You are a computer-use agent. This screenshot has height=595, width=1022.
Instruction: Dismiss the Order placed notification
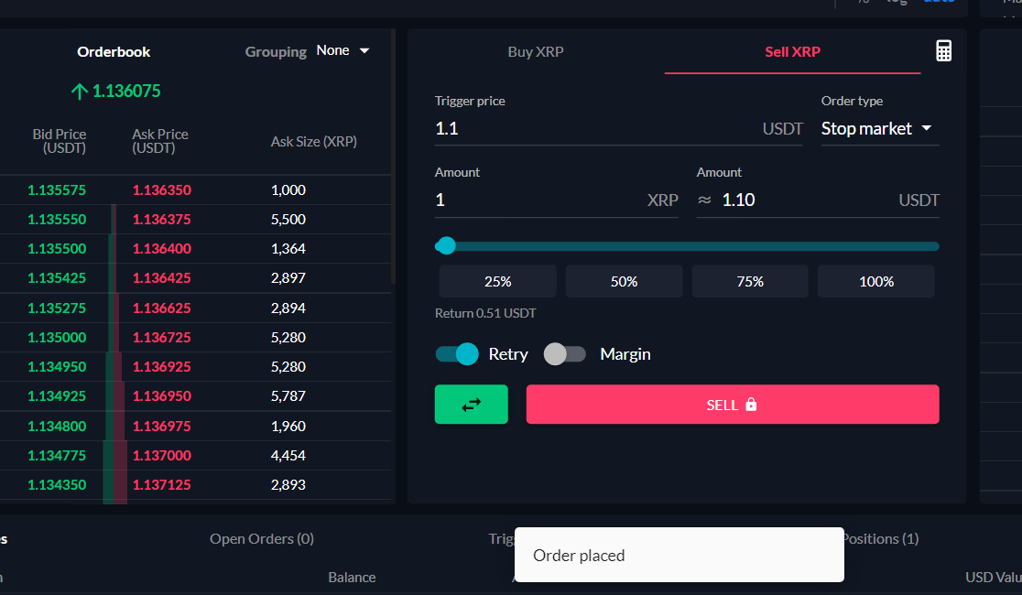pos(679,555)
